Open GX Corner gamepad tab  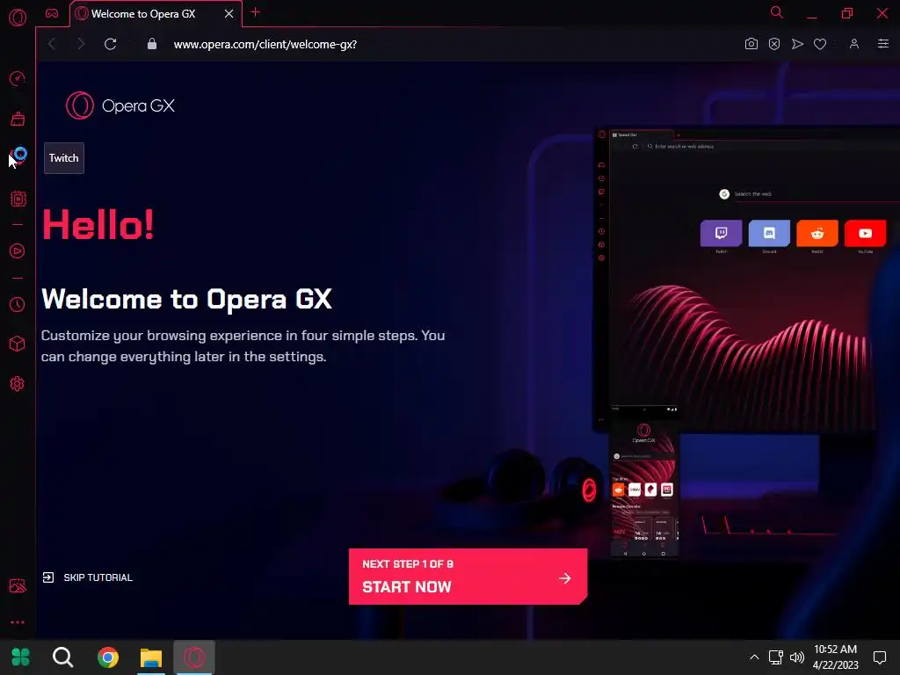[52, 13]
